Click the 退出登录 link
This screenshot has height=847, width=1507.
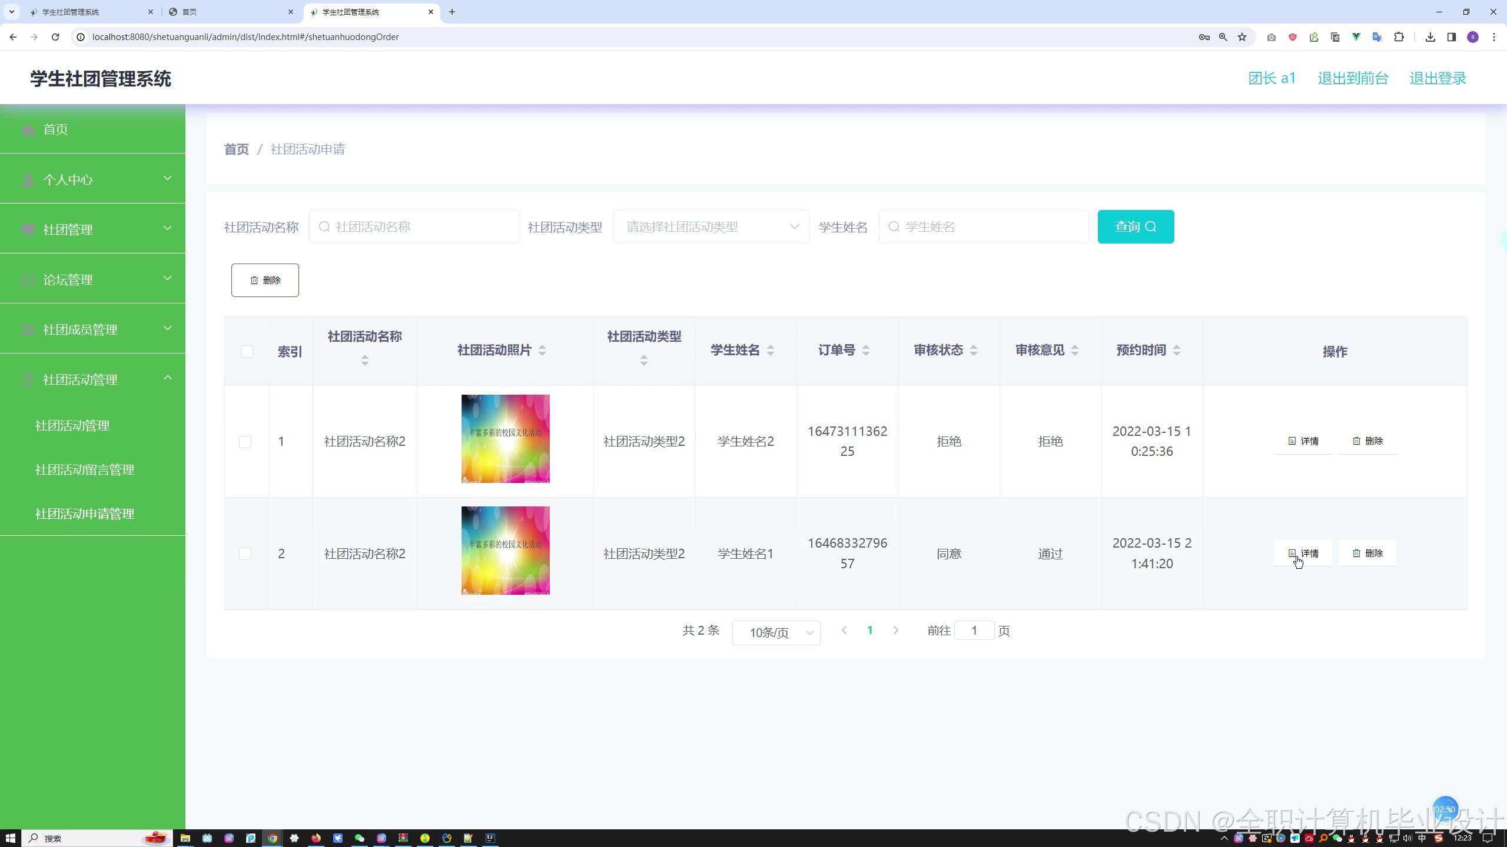pyautogui.click(x=1438, y=78)
